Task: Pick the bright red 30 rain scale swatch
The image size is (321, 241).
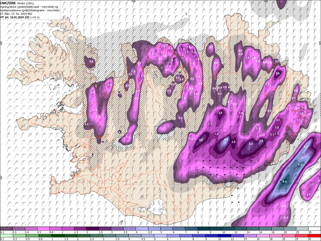Action: [x=314, y=235]
